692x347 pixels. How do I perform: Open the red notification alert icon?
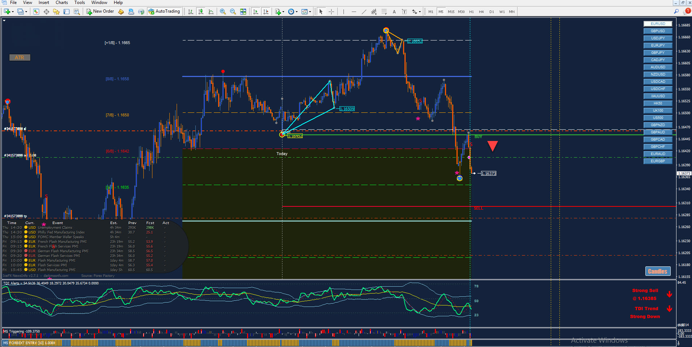(x=687, y=12)
